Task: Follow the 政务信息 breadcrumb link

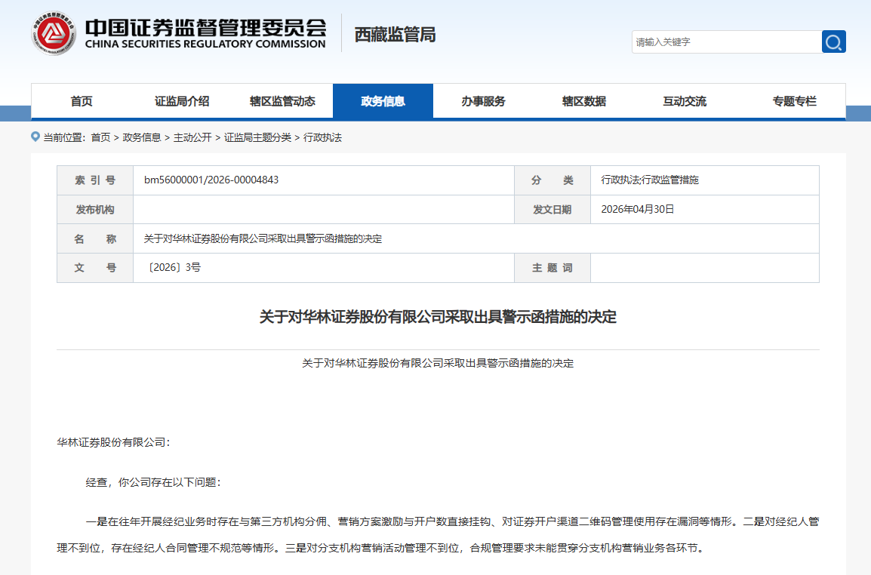Action: 142,137
